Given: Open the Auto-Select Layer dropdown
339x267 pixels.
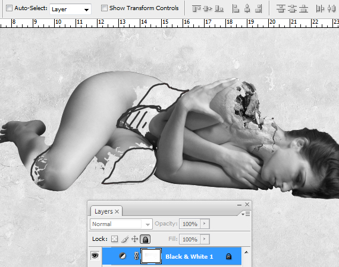Looking at the screenshot, I should pyautogui.click(x=70, y=9).
